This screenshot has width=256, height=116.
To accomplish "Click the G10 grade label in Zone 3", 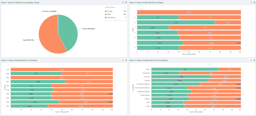I will 8,70.
